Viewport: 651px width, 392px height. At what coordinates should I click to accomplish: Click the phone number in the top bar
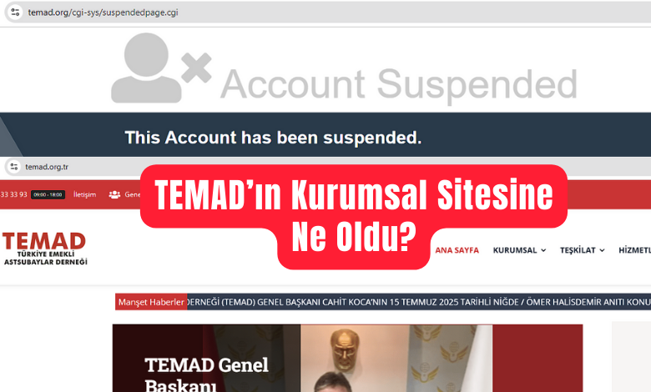(13, 194)
